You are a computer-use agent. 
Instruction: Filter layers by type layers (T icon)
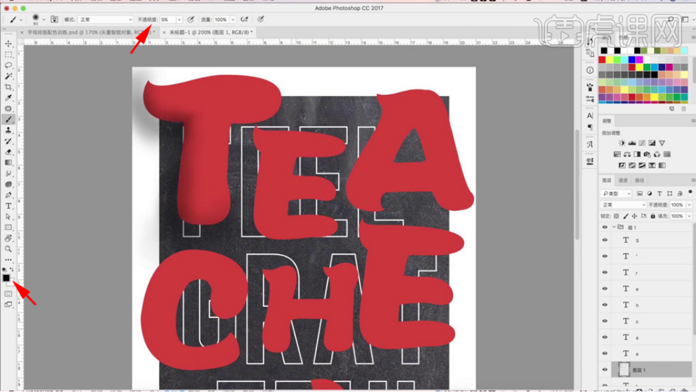[660, 194]
